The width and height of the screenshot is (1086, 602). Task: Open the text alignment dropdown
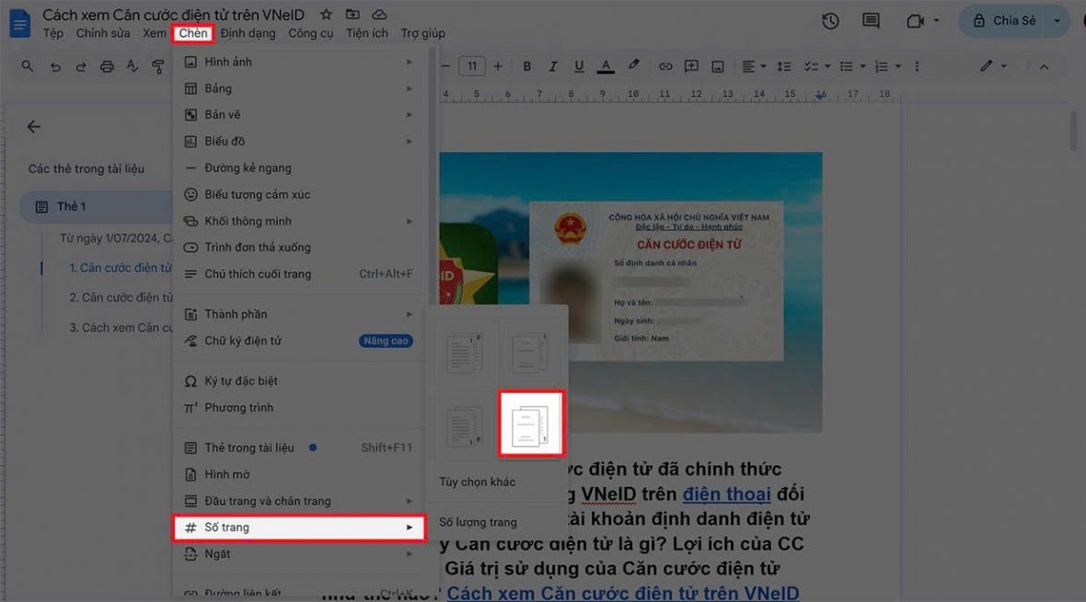click(x=754, y=66)
